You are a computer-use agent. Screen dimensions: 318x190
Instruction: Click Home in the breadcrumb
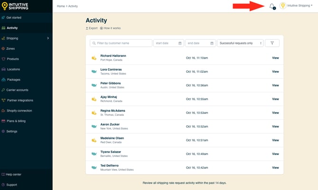coord(61,6)
